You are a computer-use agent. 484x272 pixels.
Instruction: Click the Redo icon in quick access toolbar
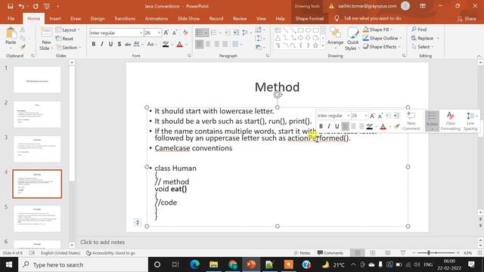pyautogui.click(x=36, y=6)
